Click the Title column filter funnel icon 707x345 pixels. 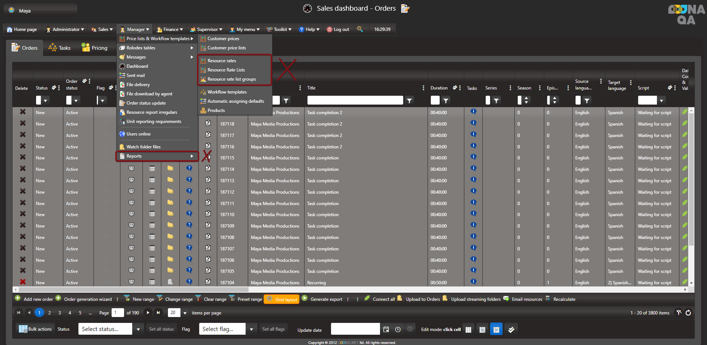(409, 101)
